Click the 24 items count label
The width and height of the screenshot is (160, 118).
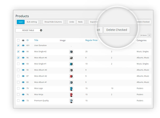143,35
